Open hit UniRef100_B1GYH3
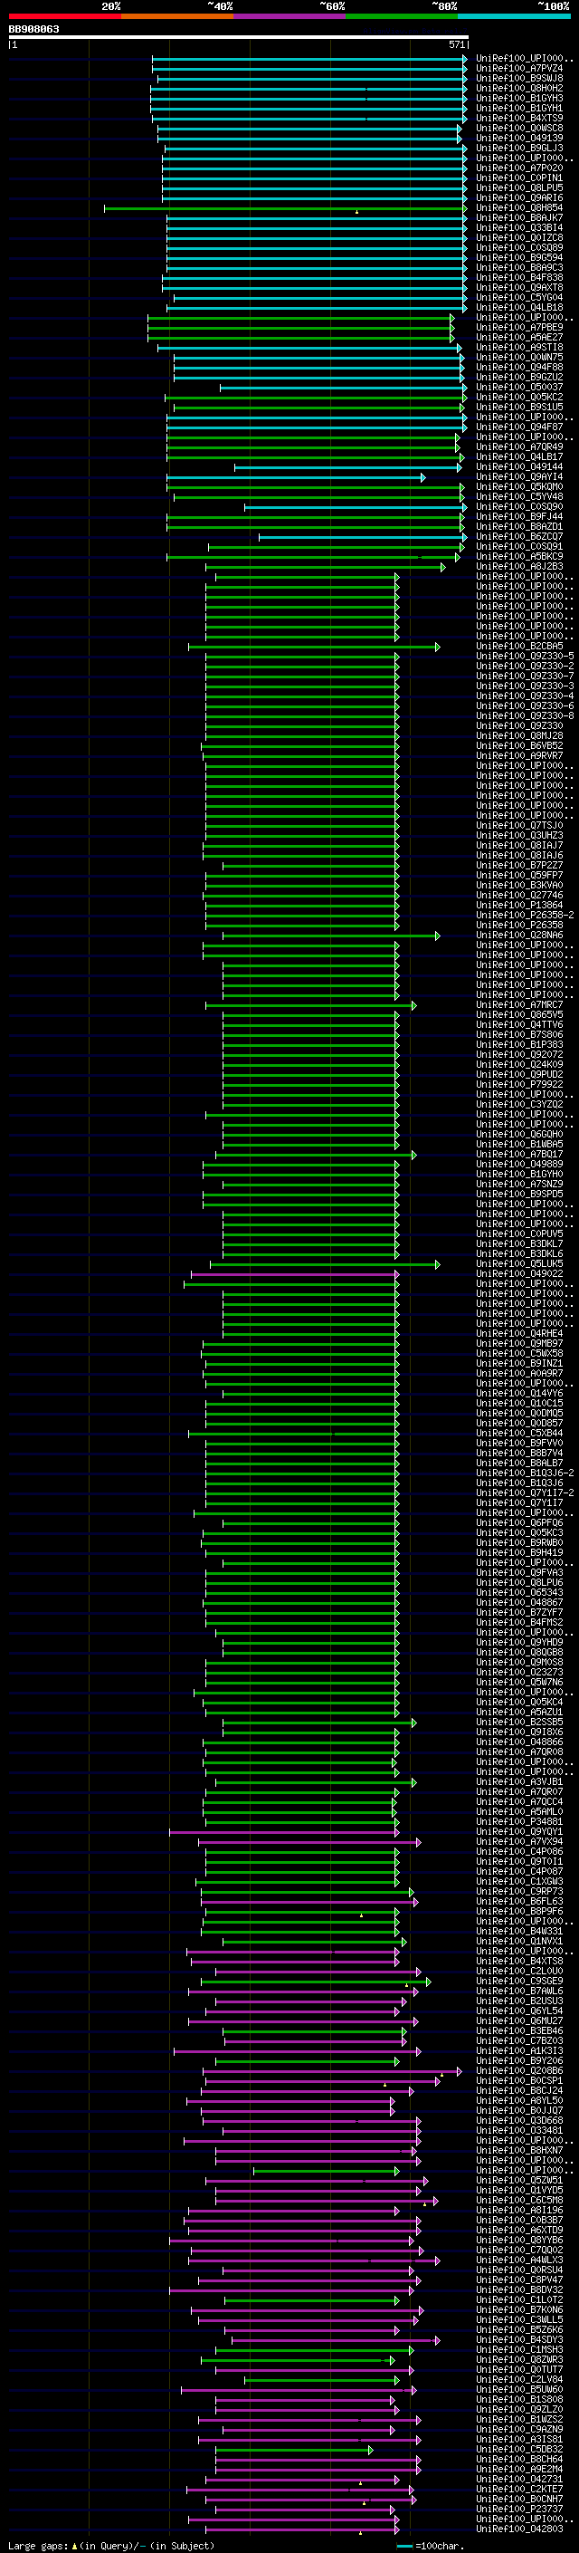579x2553 pixels. click(519, 98)
